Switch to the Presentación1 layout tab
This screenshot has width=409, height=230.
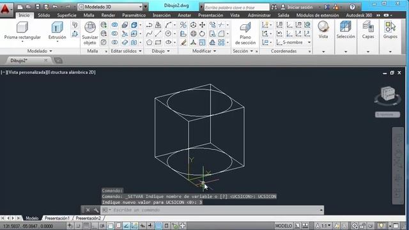tap(57, 218)
